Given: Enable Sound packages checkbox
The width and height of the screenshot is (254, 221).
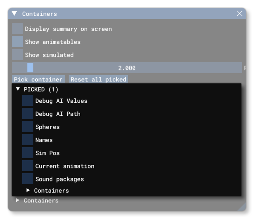Looking at the screenshot, I should [28, 179].
